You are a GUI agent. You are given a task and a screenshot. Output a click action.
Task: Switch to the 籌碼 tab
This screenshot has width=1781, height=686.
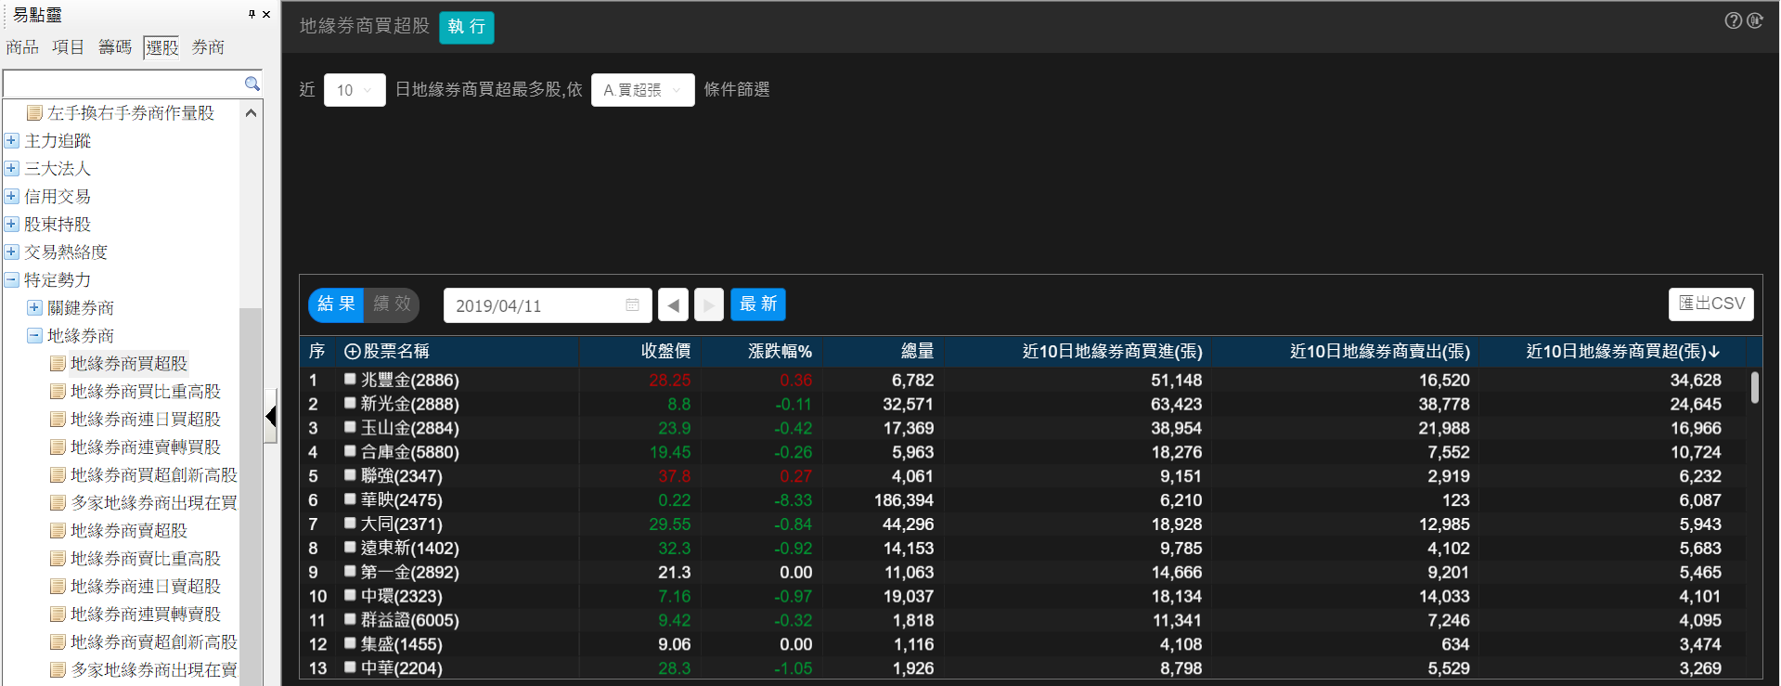pyautogui.click(x=115, y=47)
